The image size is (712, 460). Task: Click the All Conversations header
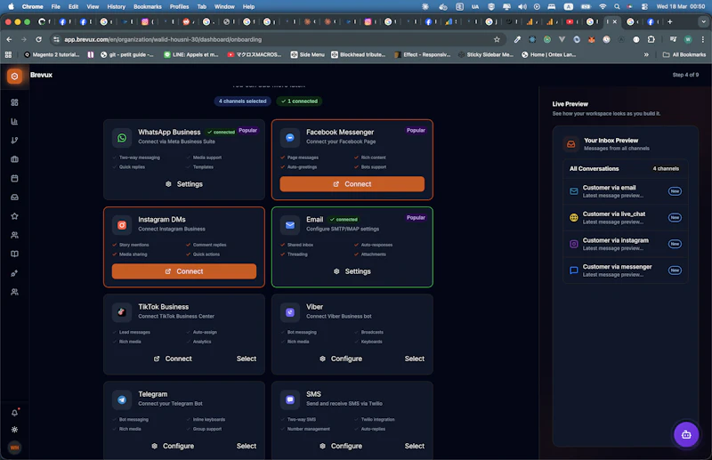click(594, 168)
